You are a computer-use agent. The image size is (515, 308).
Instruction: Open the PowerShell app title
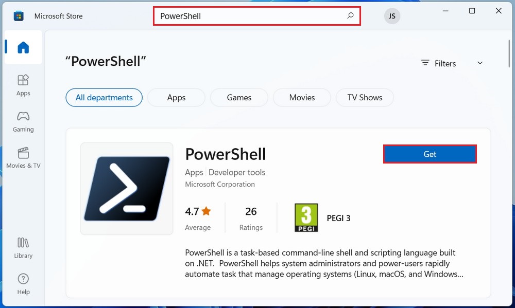[226, 154]
